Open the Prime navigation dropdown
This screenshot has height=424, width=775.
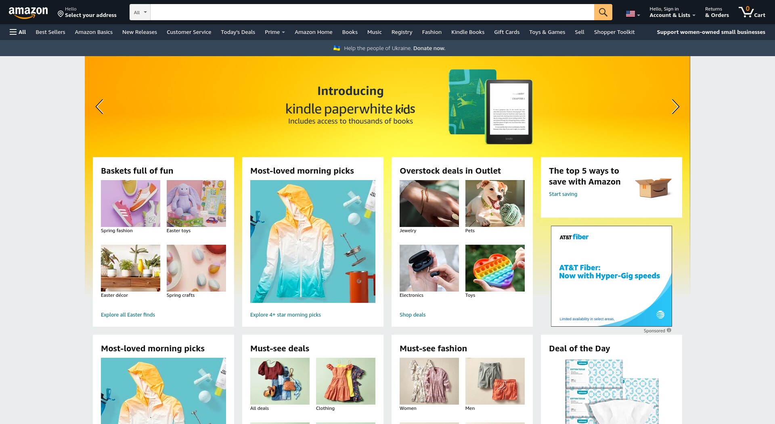coord(275,32)
